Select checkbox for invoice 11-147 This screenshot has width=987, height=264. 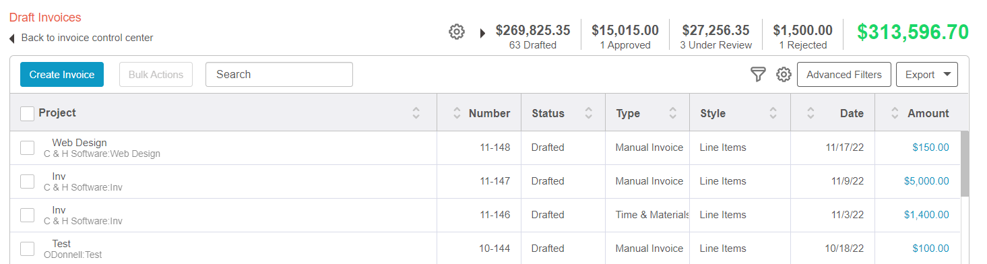pyautogui.click(x=28, y=182)
